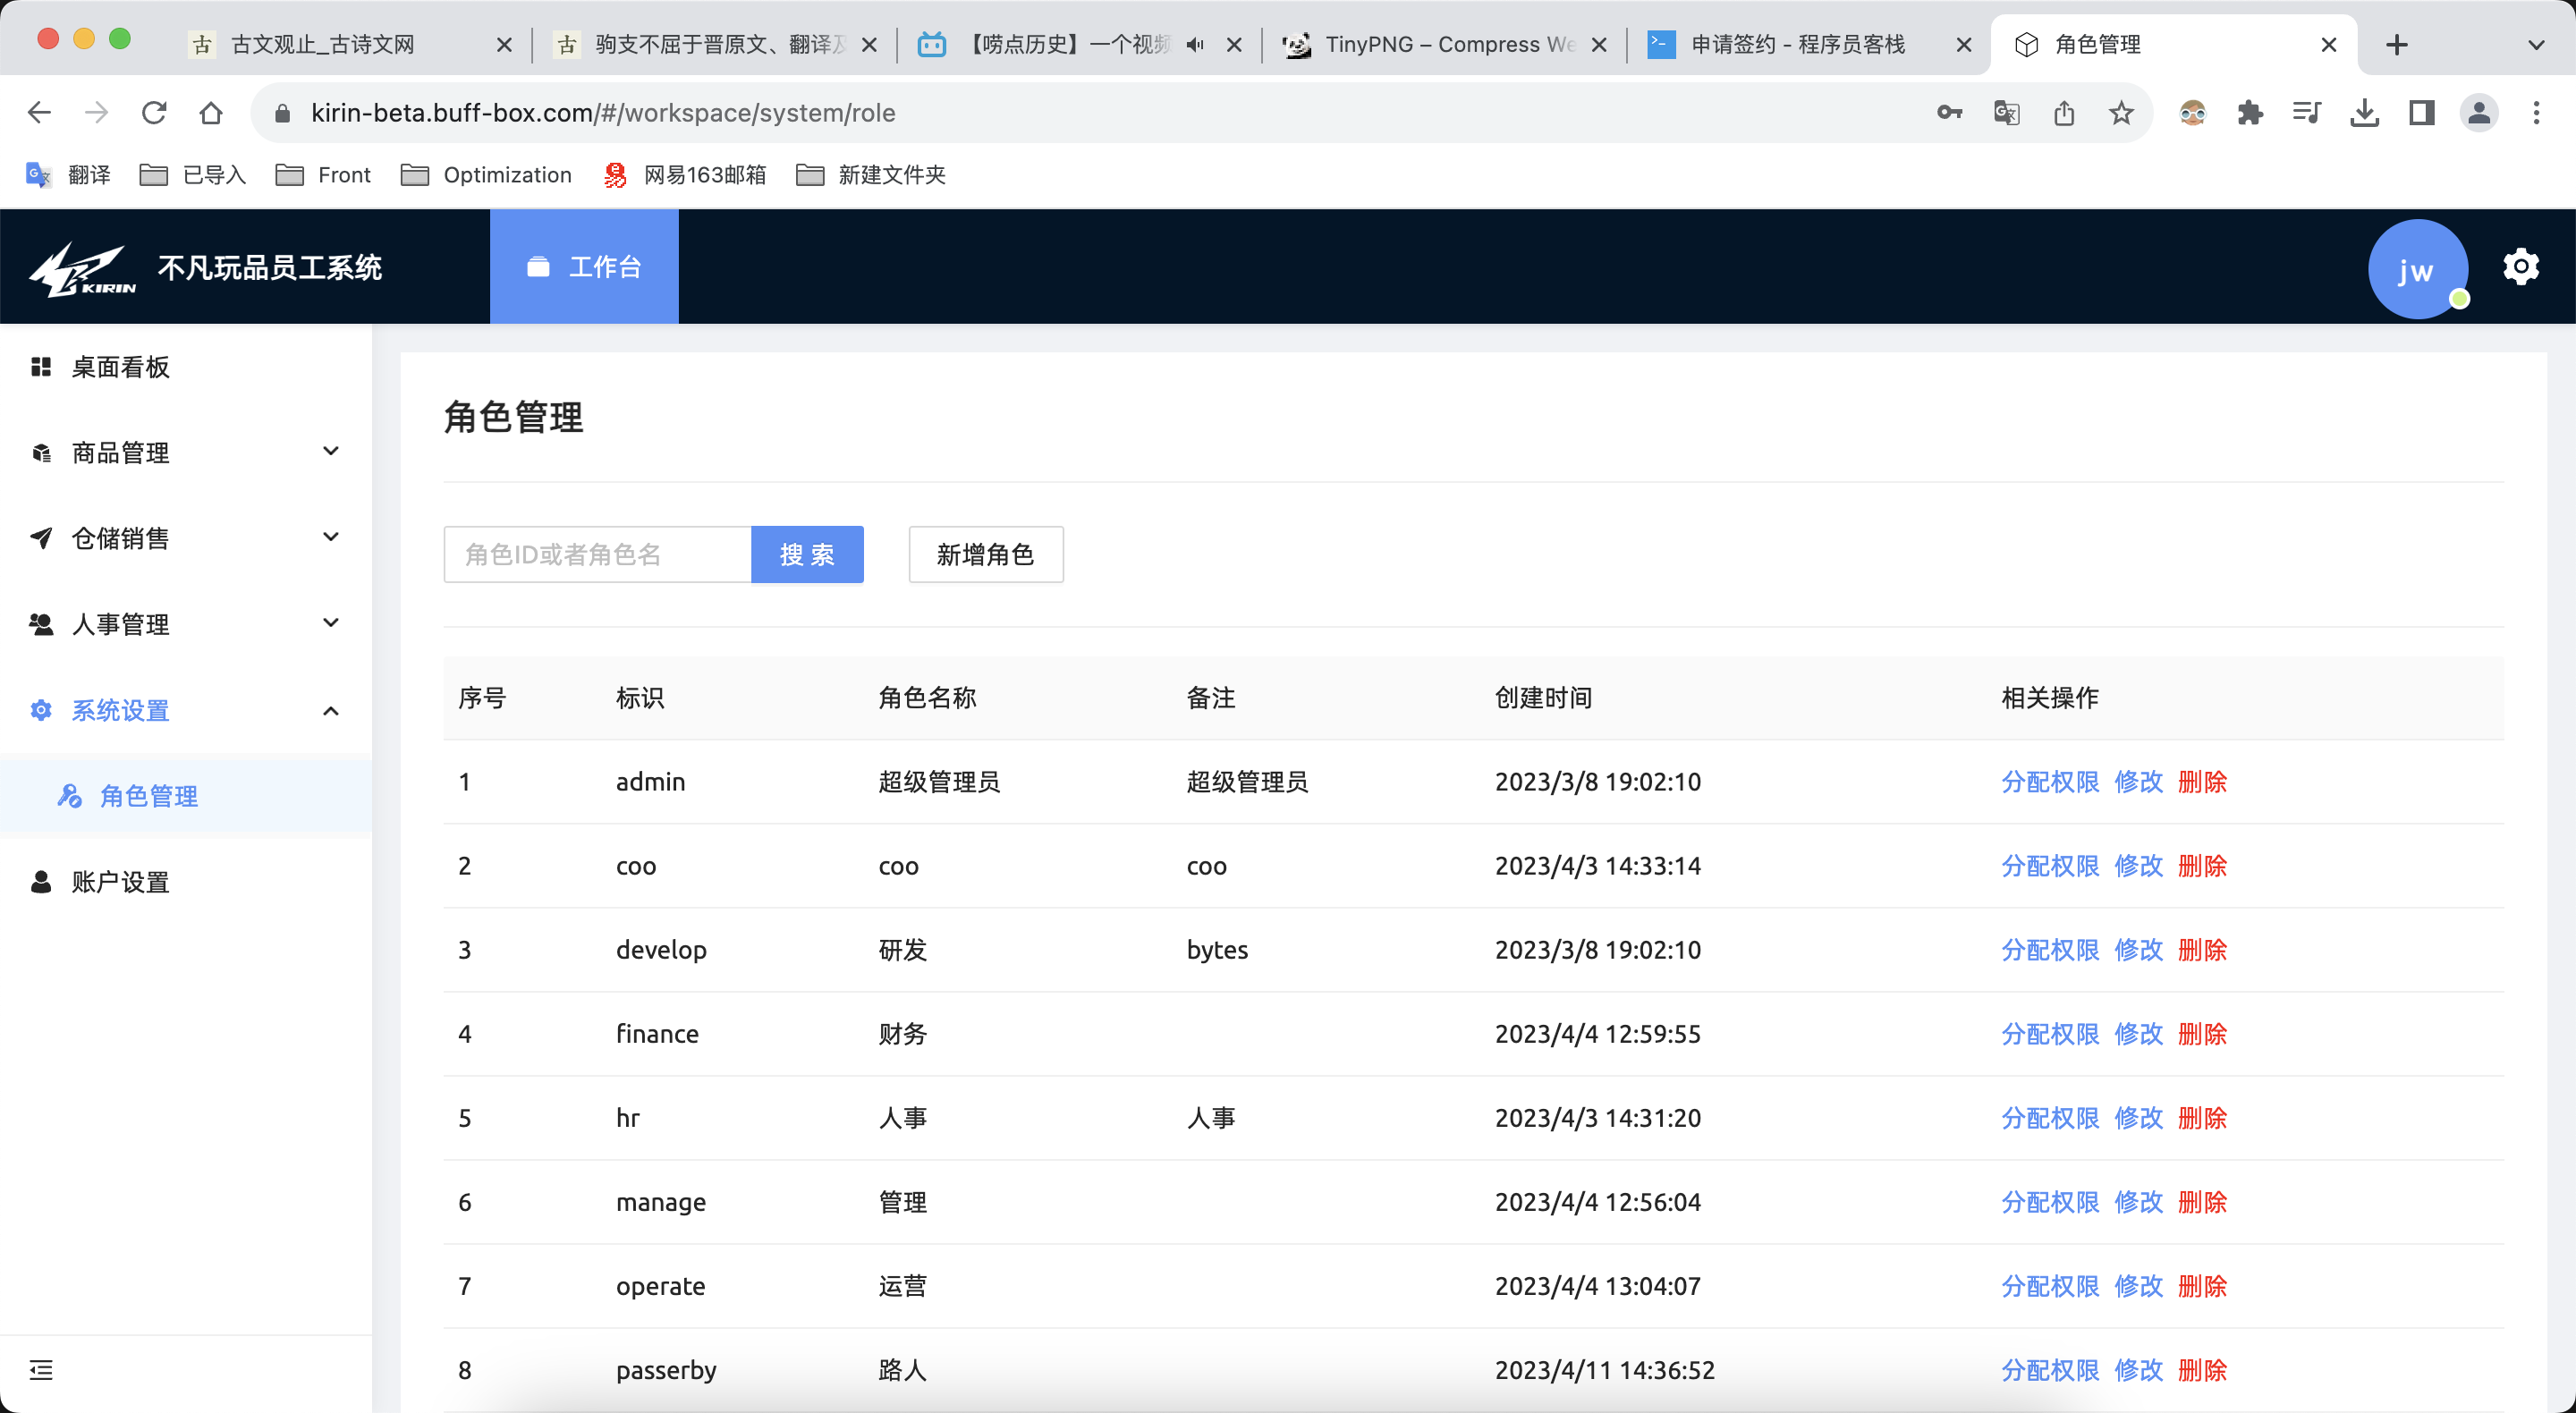Open the media control playlist icon

2307,112
